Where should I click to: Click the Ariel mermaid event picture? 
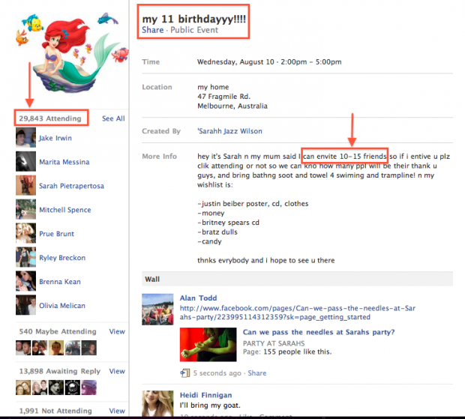point(72,52)
